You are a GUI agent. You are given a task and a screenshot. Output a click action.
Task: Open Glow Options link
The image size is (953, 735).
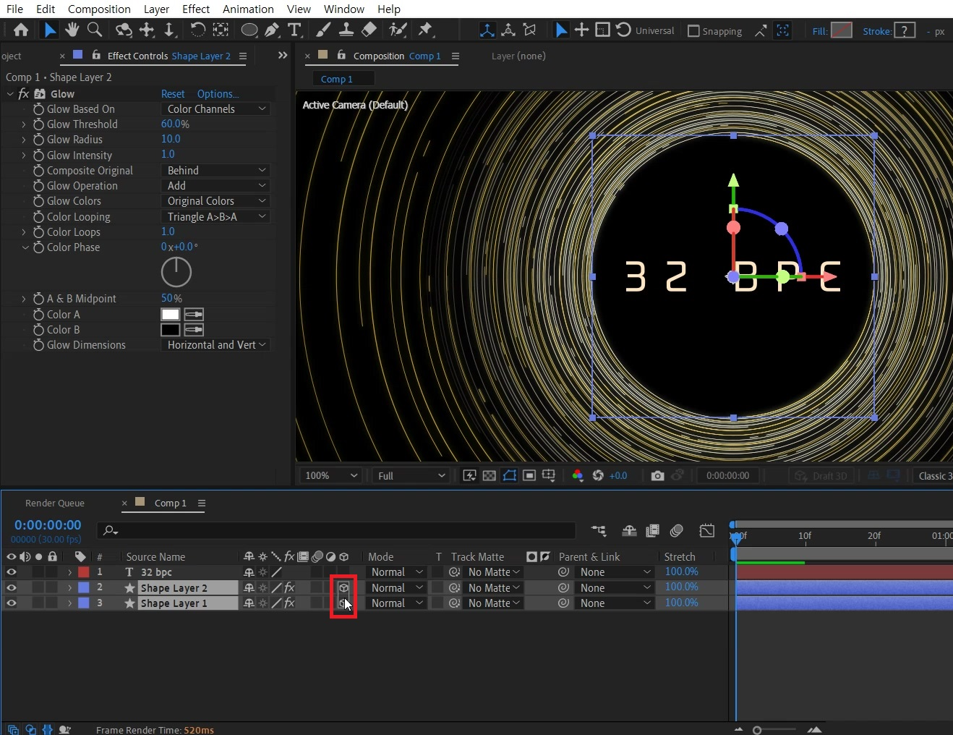tap(218, 94)
